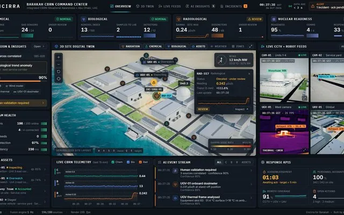Viewport: 344px width, 215px height.
Task: Open the CAM-01 Units 1-4 video feed
Action: [284, 80]
